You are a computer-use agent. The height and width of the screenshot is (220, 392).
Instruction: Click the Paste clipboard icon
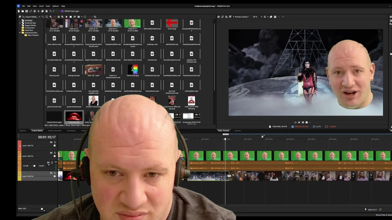[47, 11]
